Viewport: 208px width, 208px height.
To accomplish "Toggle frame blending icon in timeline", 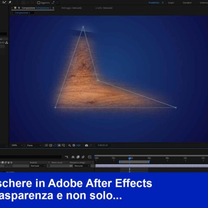I will 78,157.
